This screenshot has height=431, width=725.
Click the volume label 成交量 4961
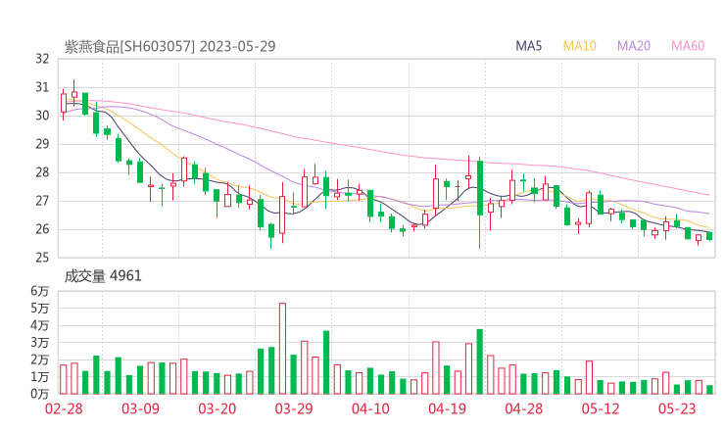(x=103, y=276)
